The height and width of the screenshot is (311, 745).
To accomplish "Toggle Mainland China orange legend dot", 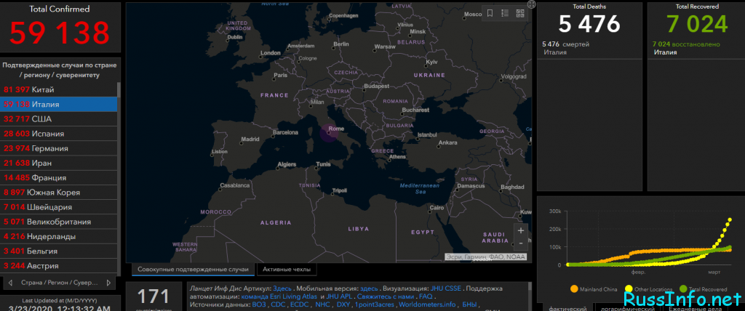I will click(575, 288).
